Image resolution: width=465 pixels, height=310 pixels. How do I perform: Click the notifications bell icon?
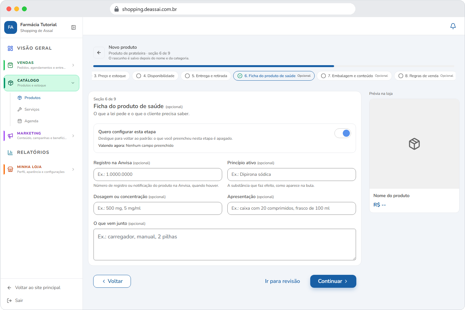click(x=453, y=26)
